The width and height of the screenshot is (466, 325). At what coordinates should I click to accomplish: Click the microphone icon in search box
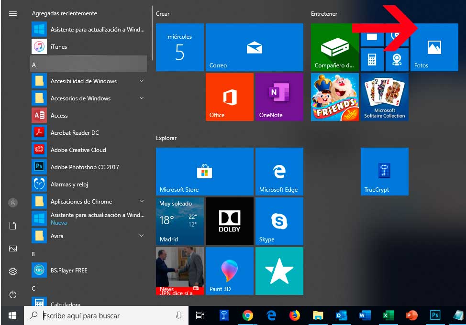tap(178, 315)
